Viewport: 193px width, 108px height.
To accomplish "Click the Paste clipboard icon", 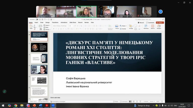I will (x=31, y=27).
